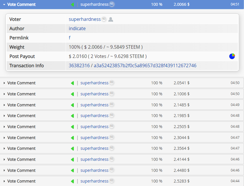
Task: Select the weight text 100% ( $ 2.0066 / ~ 9.5849 STEEM )
Action: (x=106, y=47)
